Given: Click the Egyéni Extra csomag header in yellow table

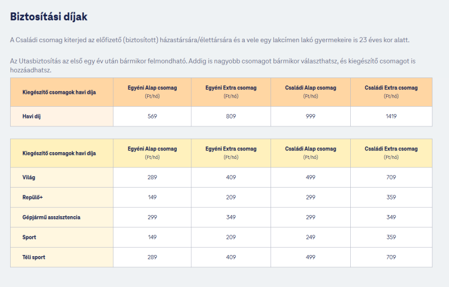Looking at the screenshot, I should click(x=231, y=153).
